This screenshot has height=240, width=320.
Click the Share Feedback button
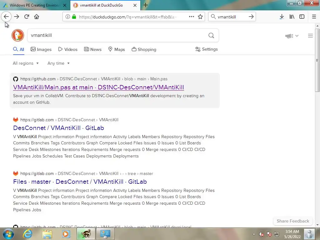coord(293,221)
